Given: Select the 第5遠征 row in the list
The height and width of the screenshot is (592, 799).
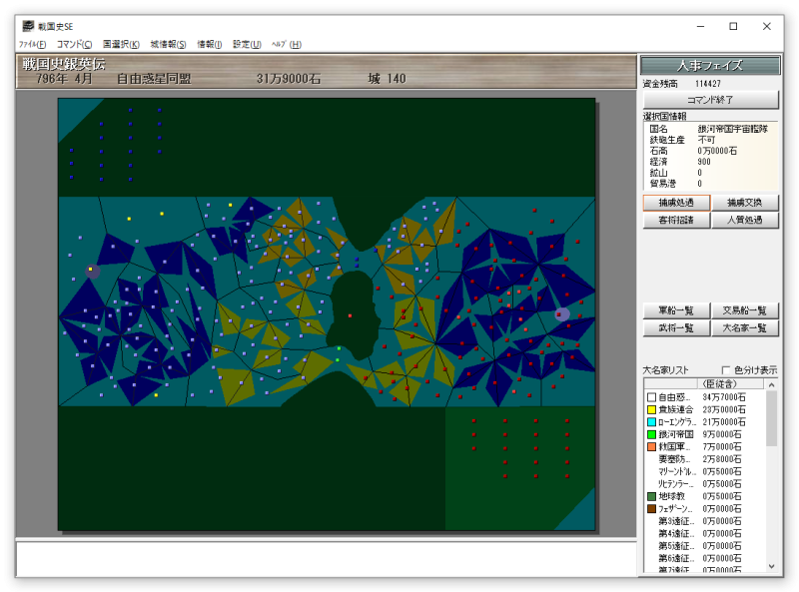Looking at the screenshot, I should tap(705, 546).
